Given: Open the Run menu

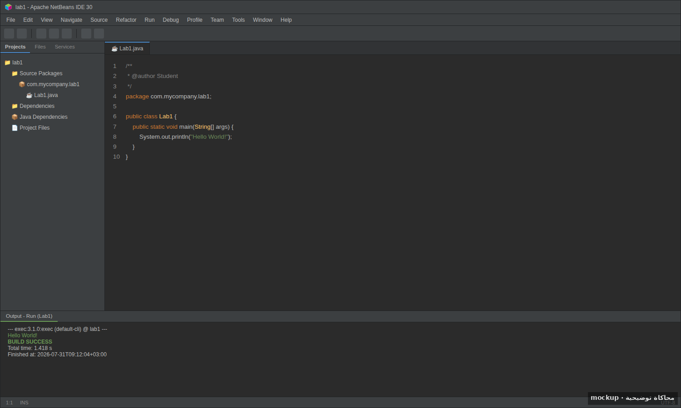Looking at the screenshot, I should click(x=149, y=20).
